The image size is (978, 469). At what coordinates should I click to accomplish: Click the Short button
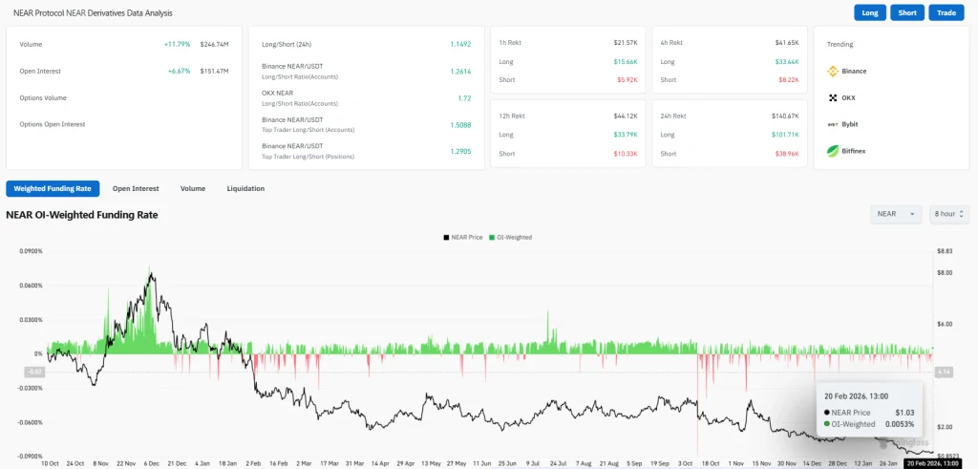[x=907, y=13]
